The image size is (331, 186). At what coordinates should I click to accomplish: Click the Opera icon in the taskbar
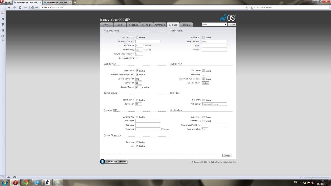(x=16, y=183)
